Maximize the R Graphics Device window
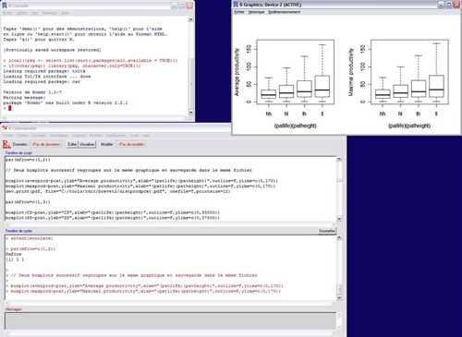This screenshot has height=337, width=462. 449,5
